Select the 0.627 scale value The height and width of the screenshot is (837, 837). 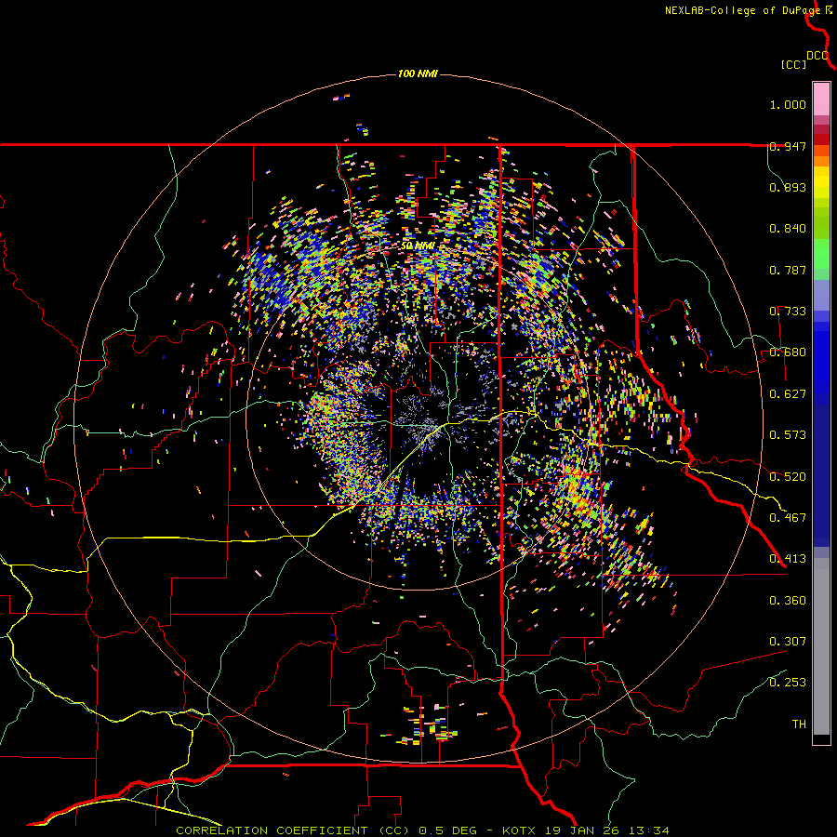click(x=788, y=394)
